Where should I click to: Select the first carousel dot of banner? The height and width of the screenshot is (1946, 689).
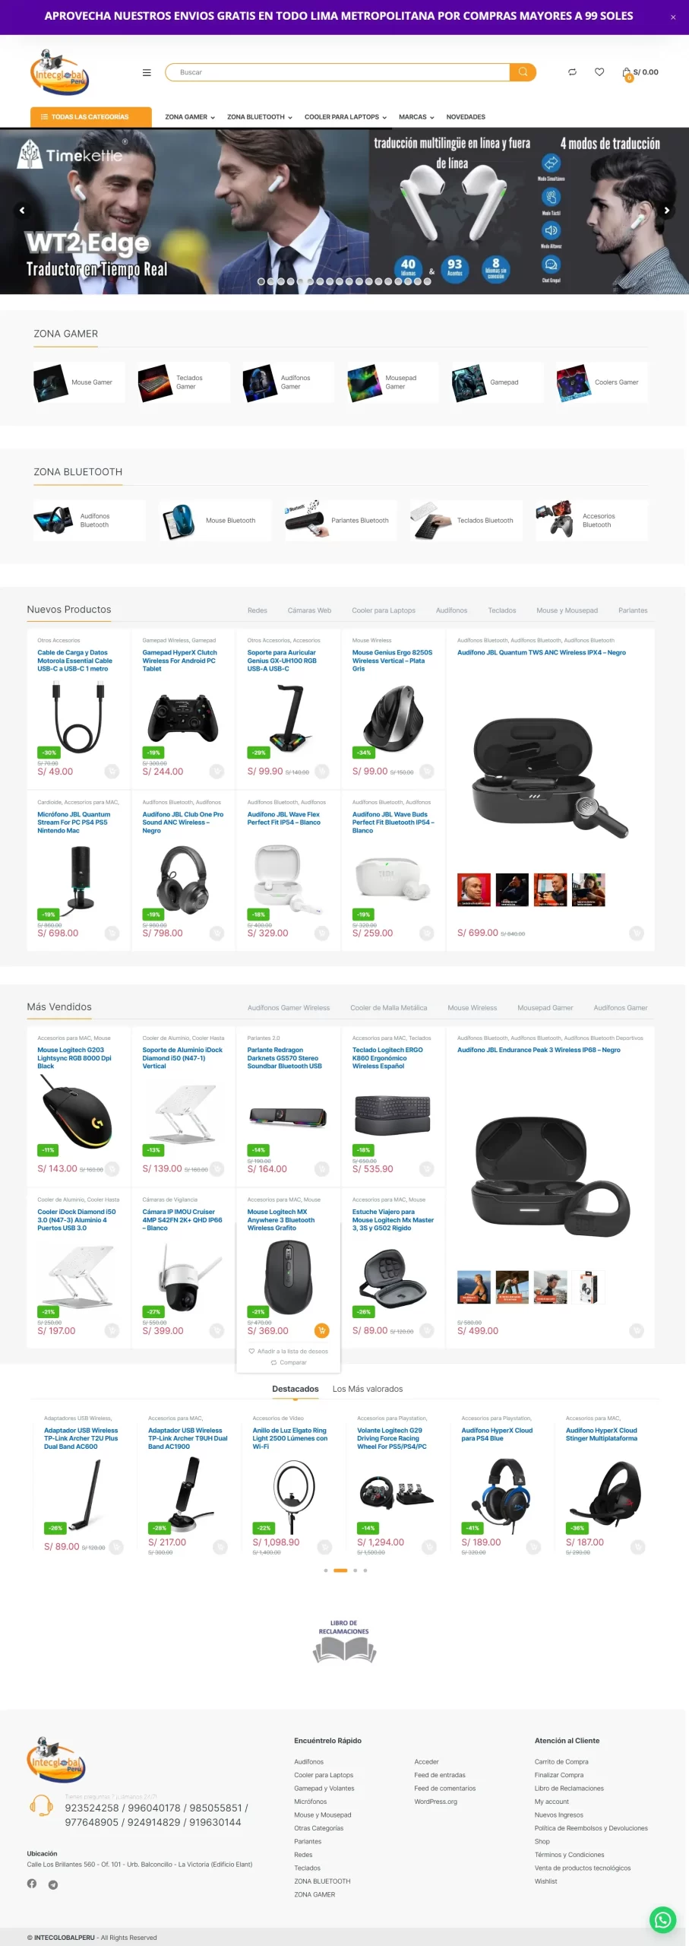(261, 281)
